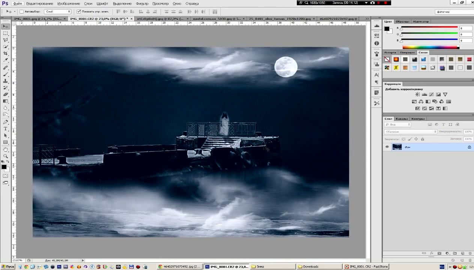The height and width of the screenshot is (270, 474).
Task: Uncheck Показать упр. элем. checkbox
Action: [x=78, y=12]
